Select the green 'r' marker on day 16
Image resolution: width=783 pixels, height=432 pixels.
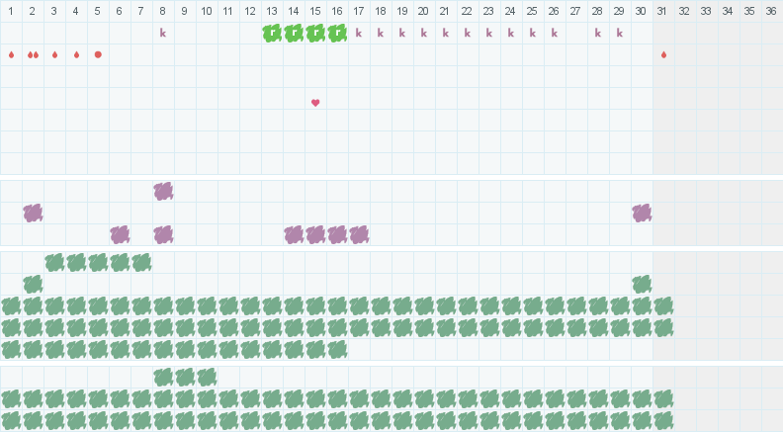click(x=337, y=33)
